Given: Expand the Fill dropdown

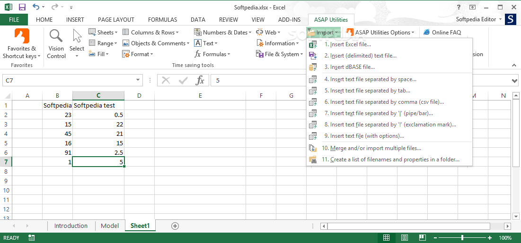Looking at the screenshot, I should (x=99, y=54).
